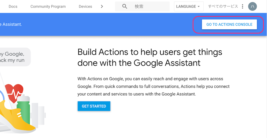The height and width of the screenshot is (138, 267).
Task: Click GO TO ACTIONS CONSOLE button
Action: pyautogui.click(x=229, y=24)
